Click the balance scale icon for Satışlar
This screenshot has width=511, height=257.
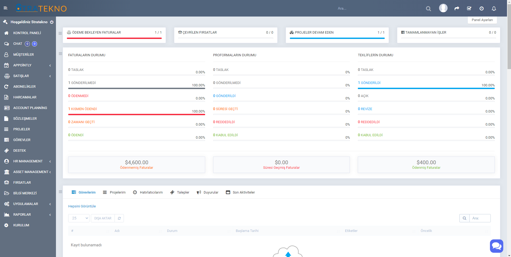(7, 76)
